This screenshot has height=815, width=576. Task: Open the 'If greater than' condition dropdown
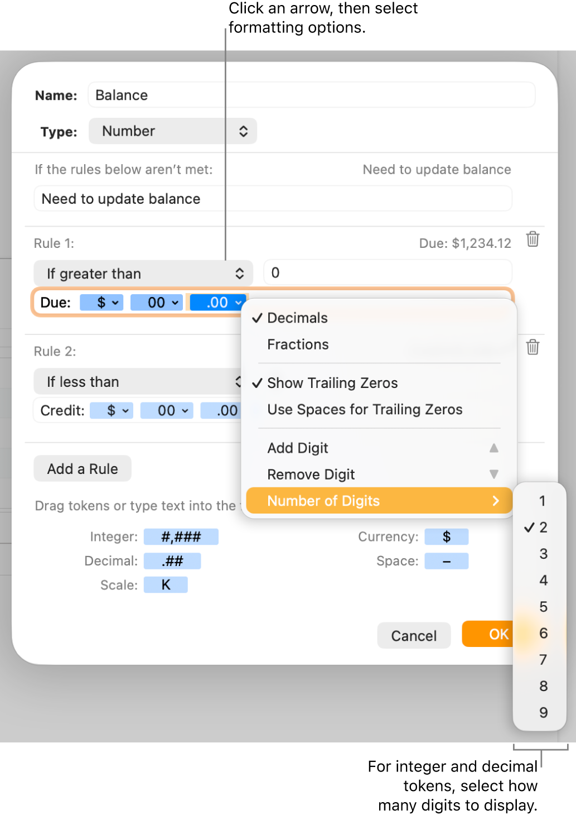pos(143,274)
